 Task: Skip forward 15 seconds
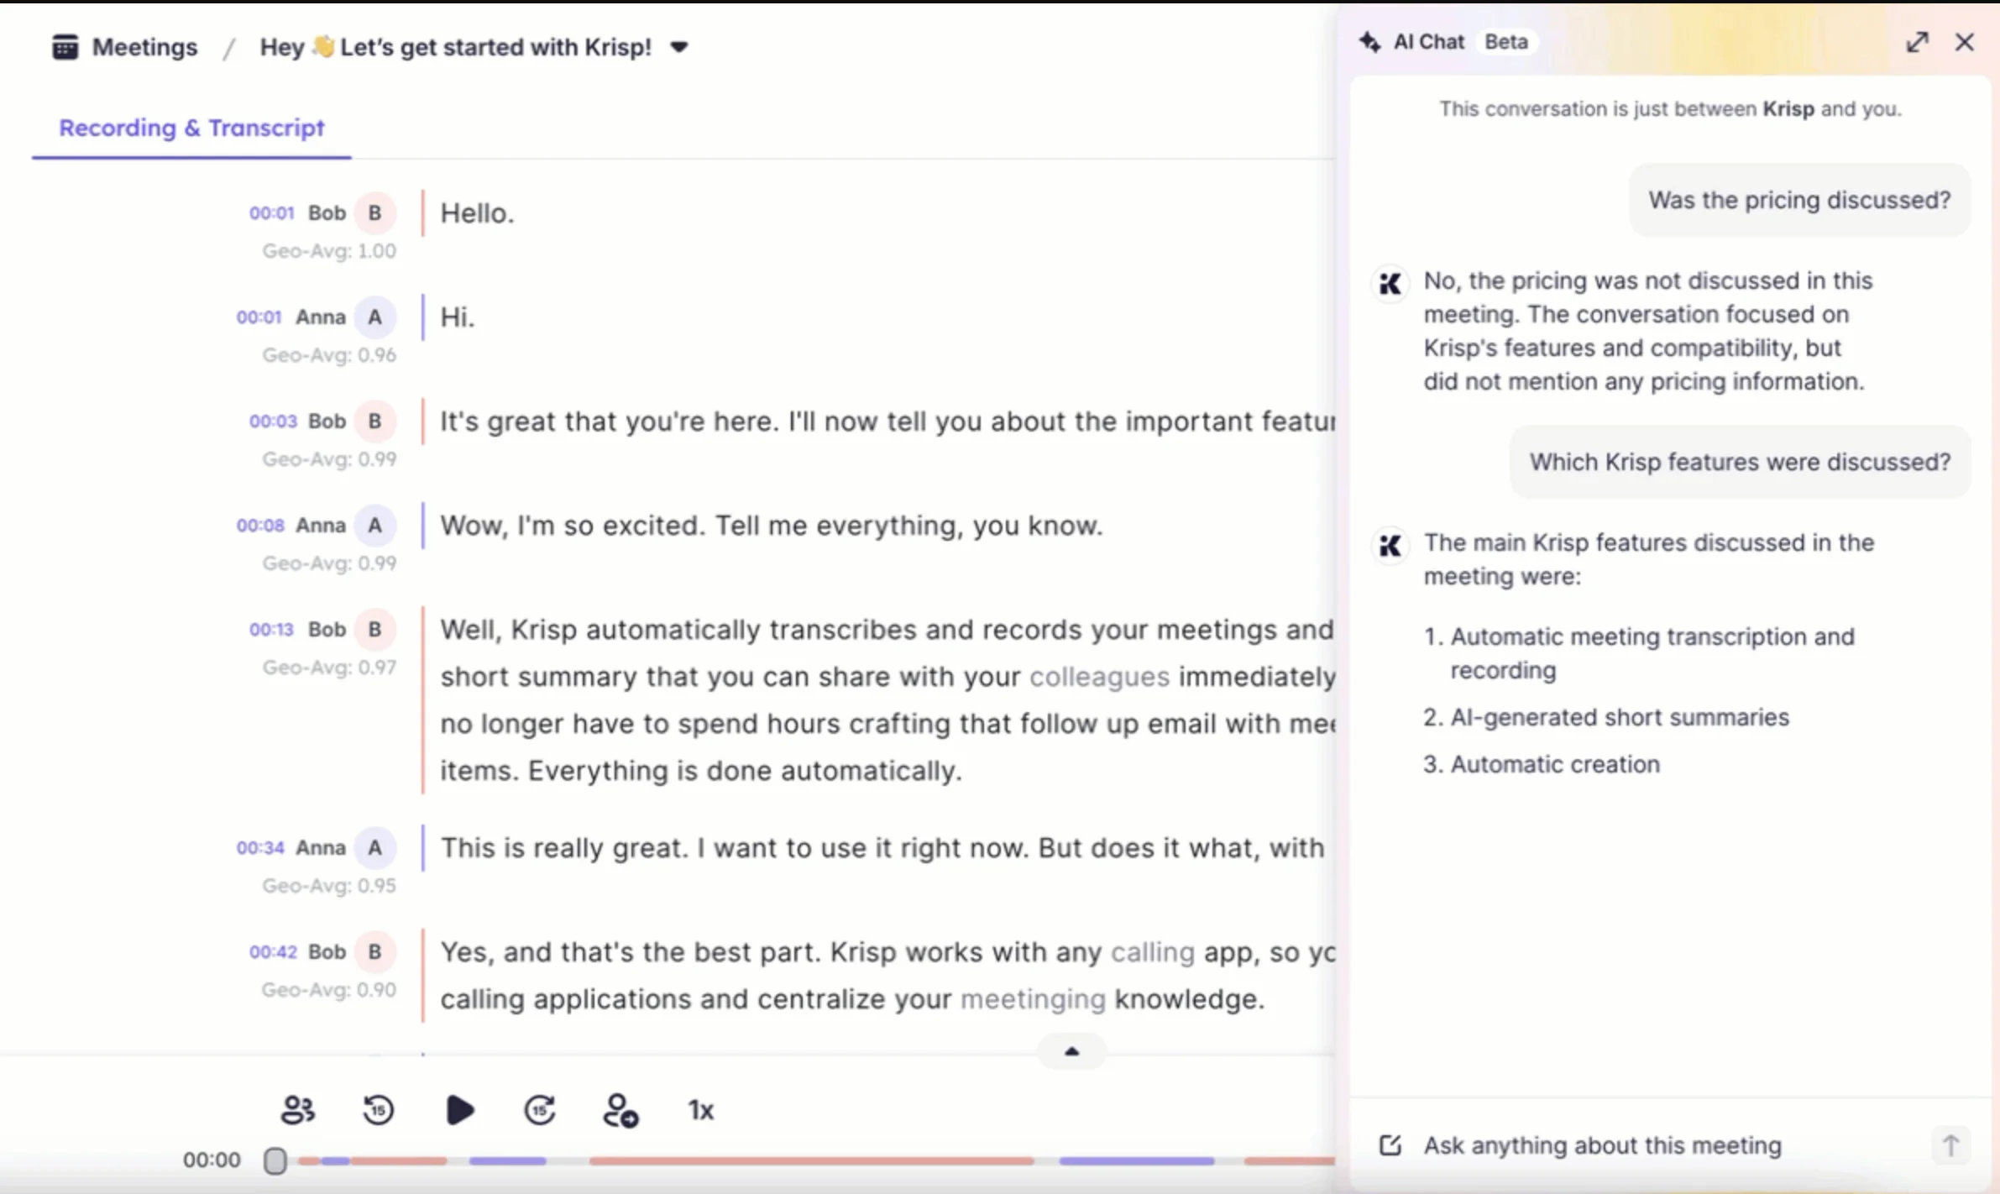click(539, 1110)
